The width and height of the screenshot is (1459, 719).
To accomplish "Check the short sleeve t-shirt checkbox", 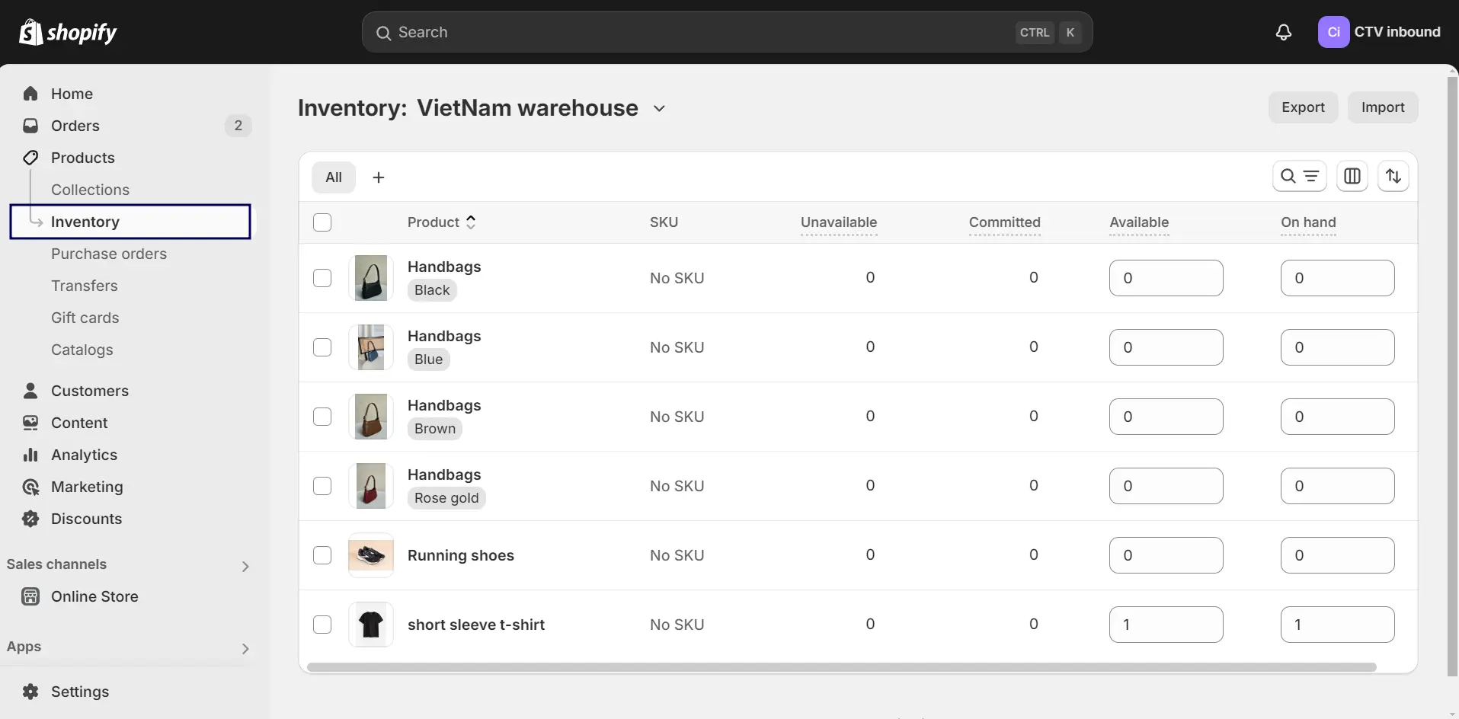I will click(322, 625).
